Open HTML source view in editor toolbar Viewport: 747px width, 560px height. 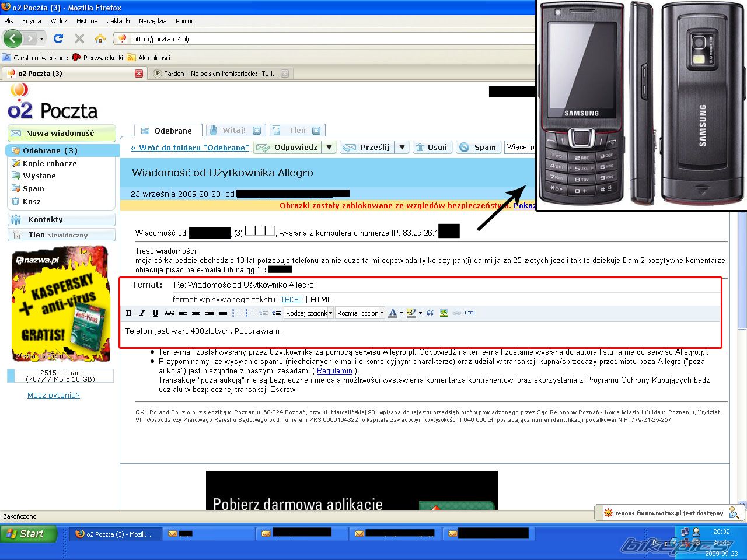(x=470, y=313)
